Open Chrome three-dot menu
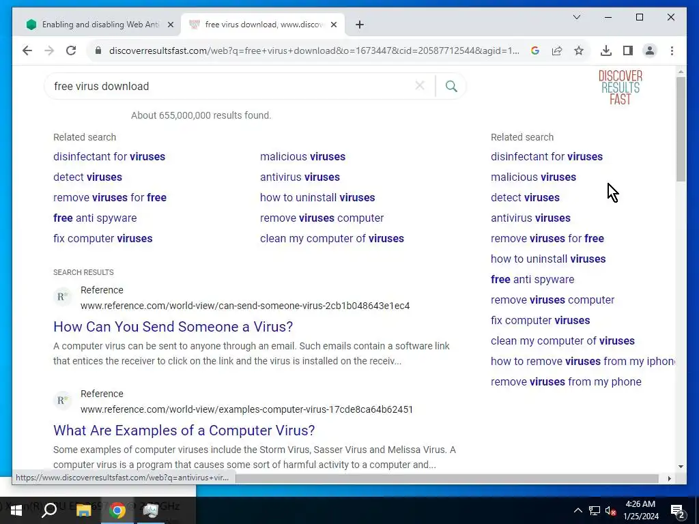The width and height of the screenshot is (699, 524). [672, 50]
